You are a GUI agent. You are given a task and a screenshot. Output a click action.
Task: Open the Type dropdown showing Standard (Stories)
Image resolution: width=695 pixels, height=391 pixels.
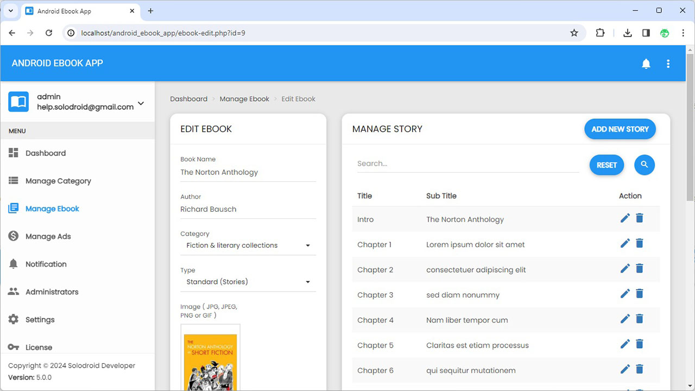pos(248,282)
